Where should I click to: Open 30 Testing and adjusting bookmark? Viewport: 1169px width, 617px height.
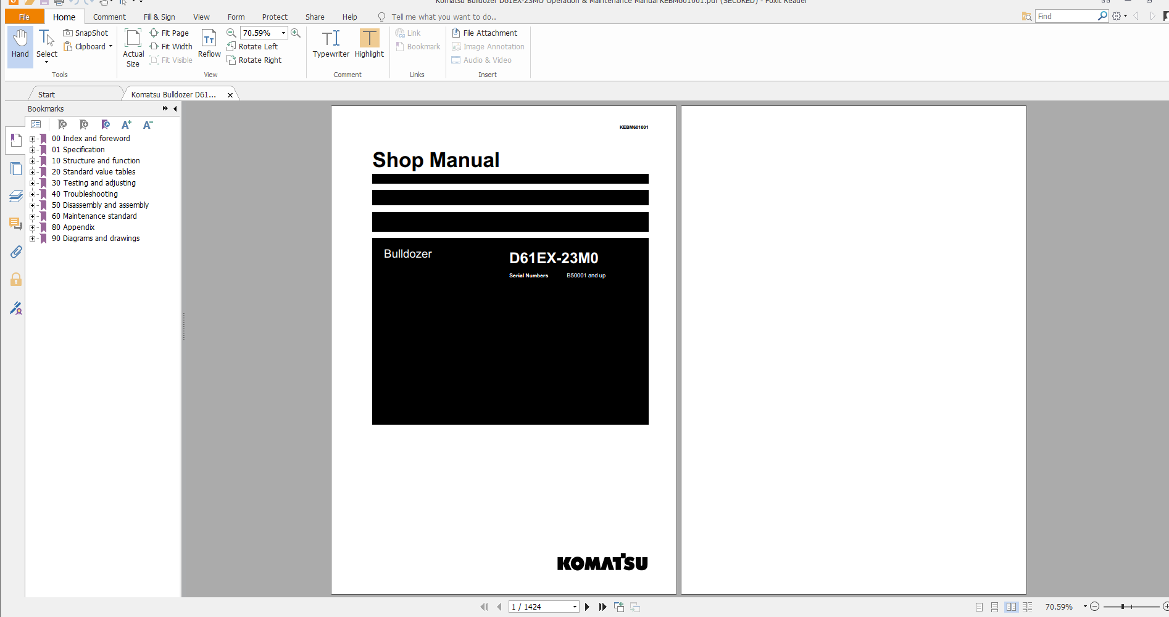point(94,183)
